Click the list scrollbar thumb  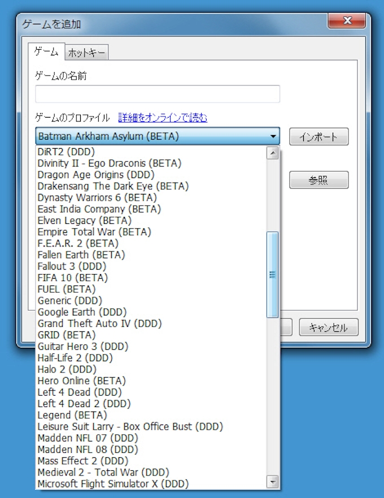pos(273,275)
